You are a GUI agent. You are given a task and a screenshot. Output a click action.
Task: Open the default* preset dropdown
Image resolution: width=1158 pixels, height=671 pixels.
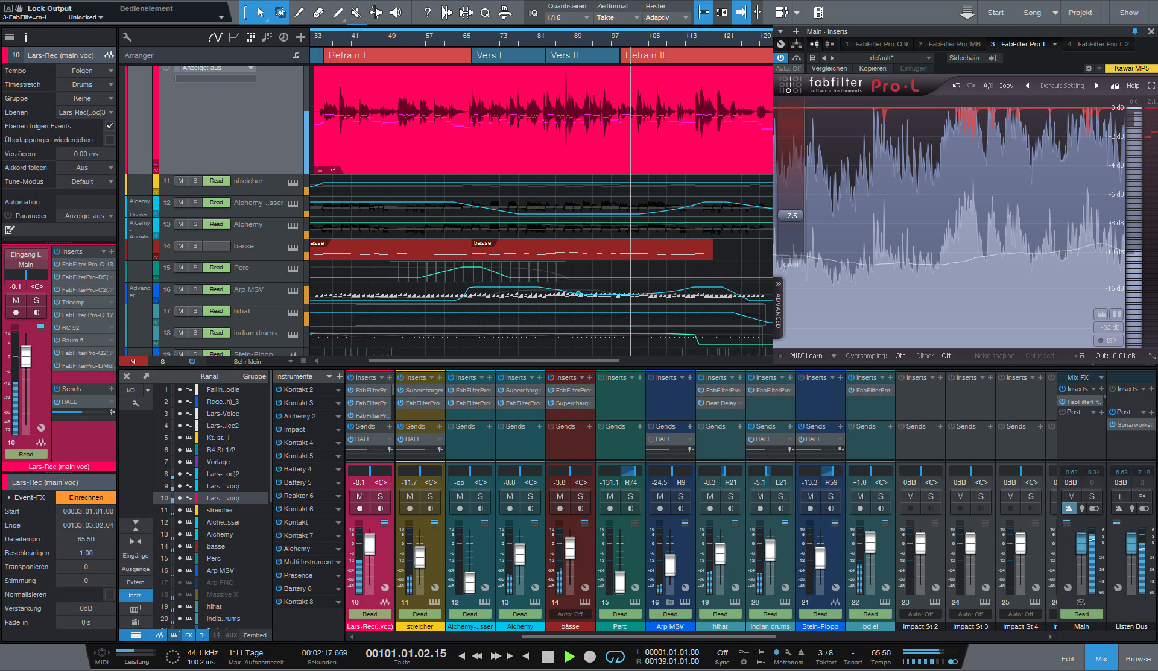(885, 58)
